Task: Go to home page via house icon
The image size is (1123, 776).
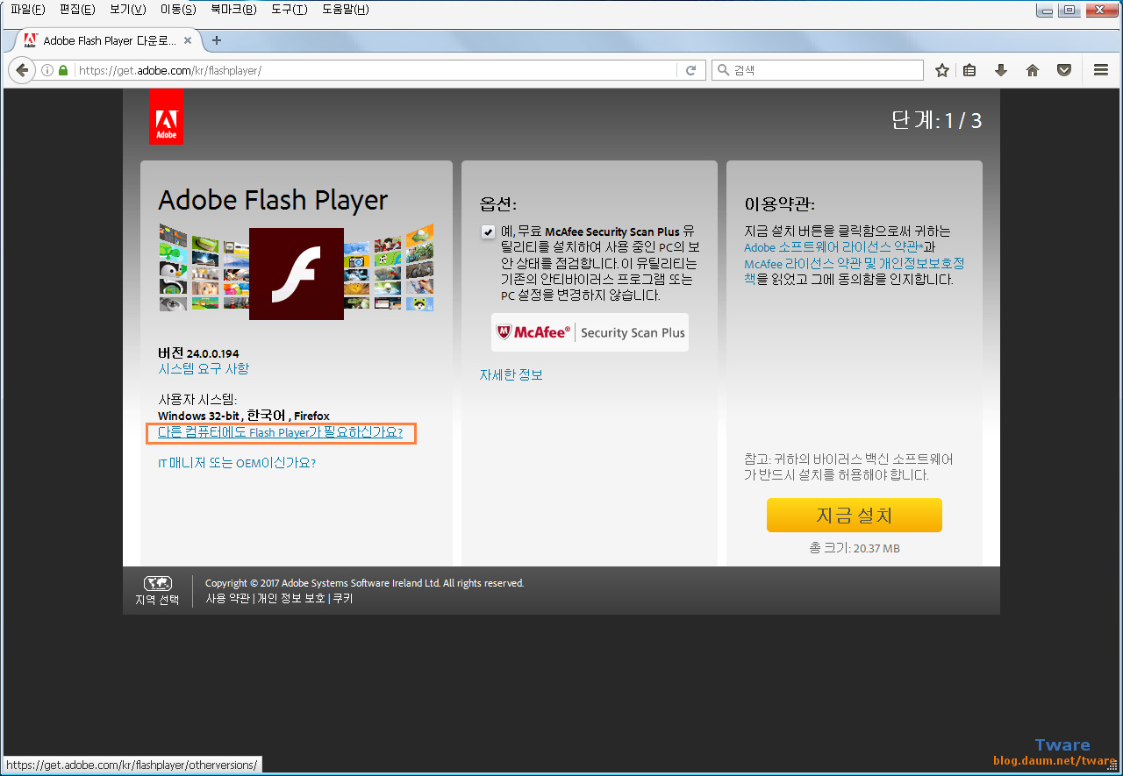Action: tap(1033, 70)
